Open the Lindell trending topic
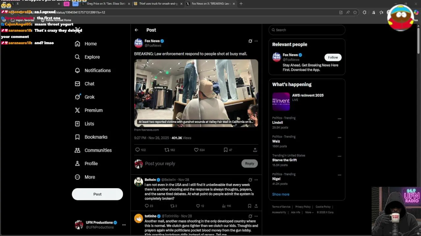The image size is (421, 236). tap(278, 123)
